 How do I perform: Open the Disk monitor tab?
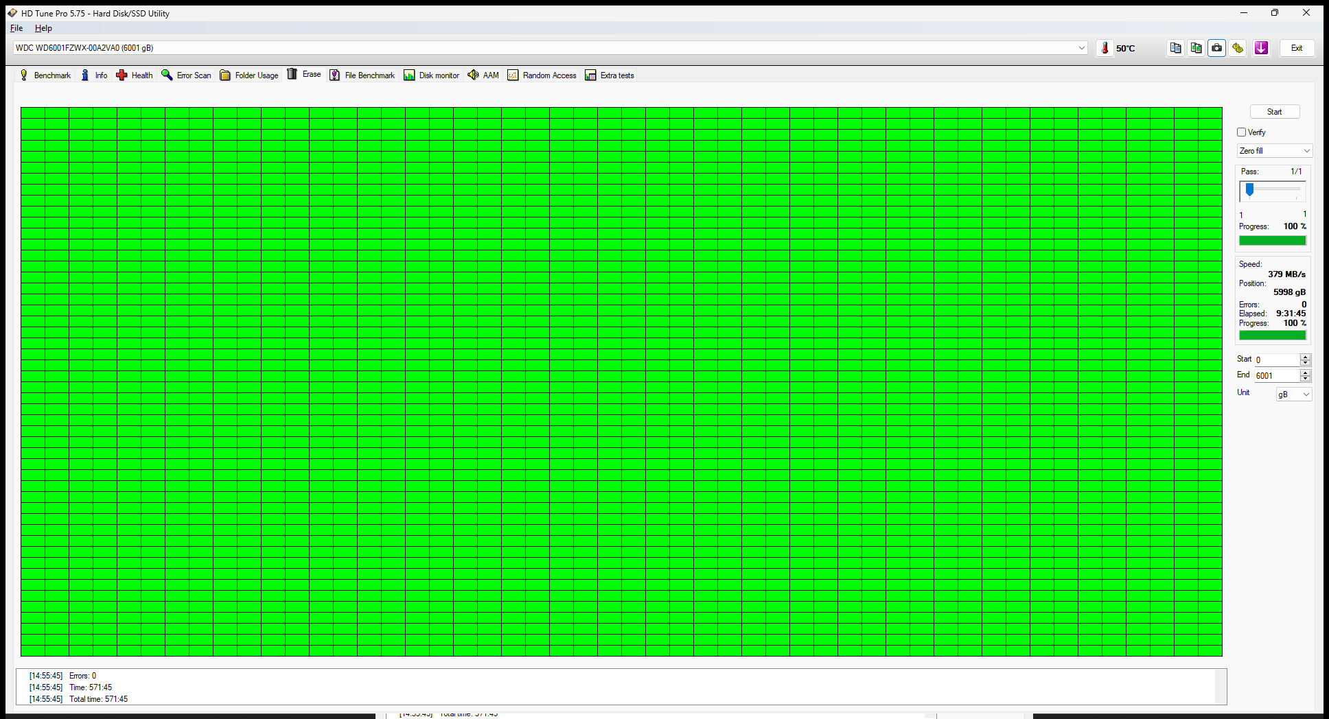(x=431, y=75)
